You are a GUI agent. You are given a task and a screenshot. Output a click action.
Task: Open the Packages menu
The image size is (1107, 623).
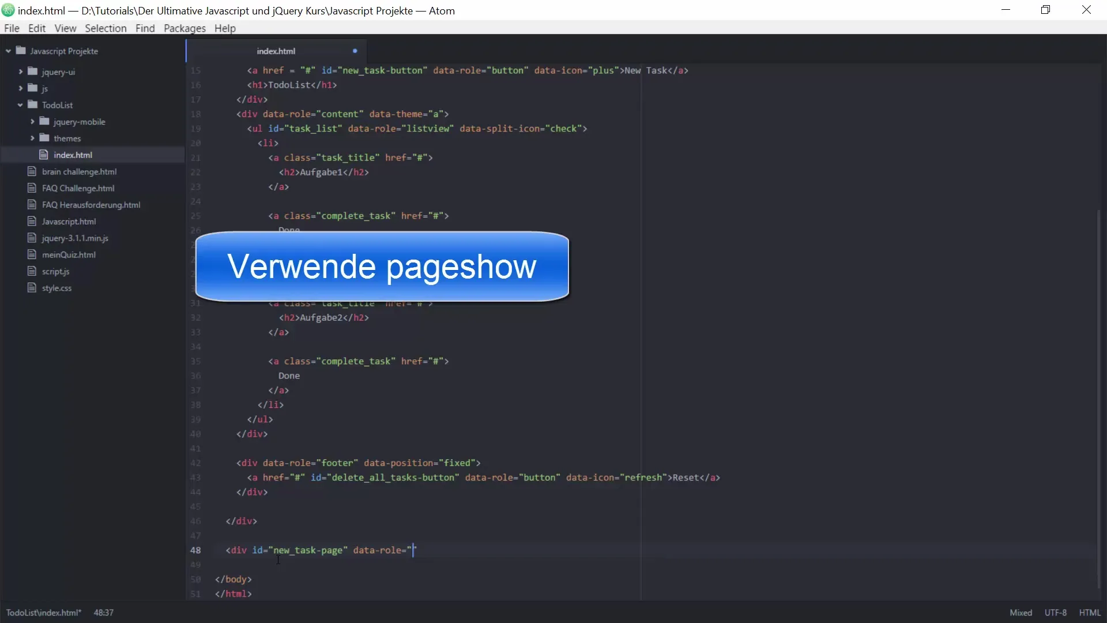tap(184, 28)
